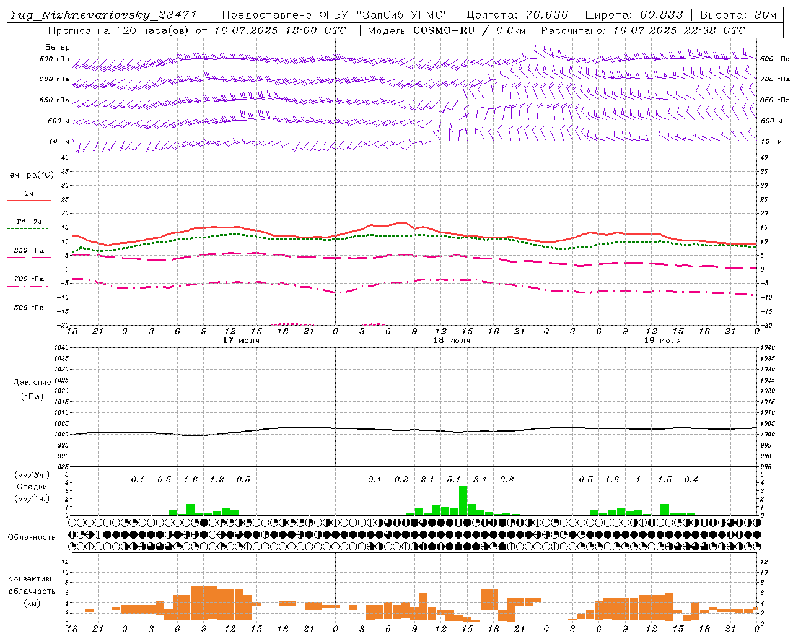Screen dimensions: 793x634
Task: Click the 500 гПа temperature legend entry
Action: [x=28, y=308]
